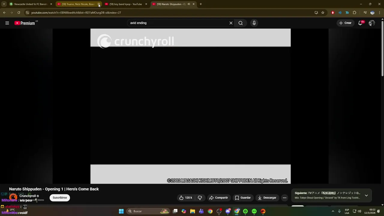Open the red hand ad-blocker extension
The image size is (384, 216).
(x=333, y=13)
